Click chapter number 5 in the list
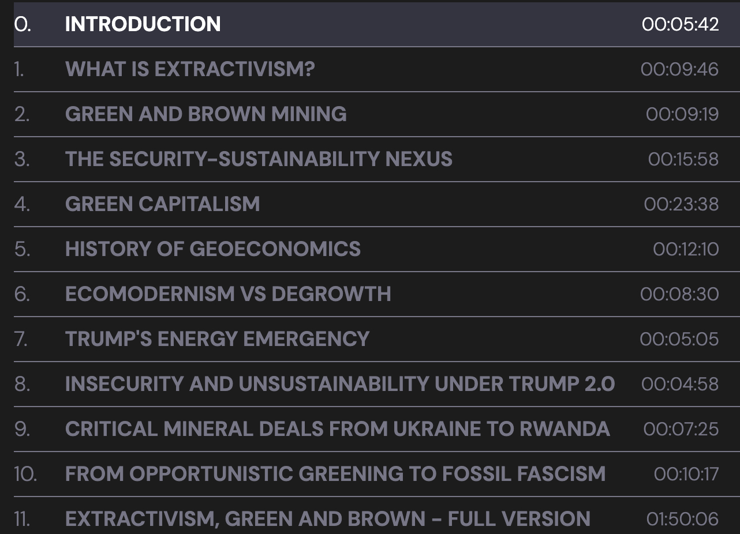The width and height of the screenshot is (740, 534). point(22,249)
